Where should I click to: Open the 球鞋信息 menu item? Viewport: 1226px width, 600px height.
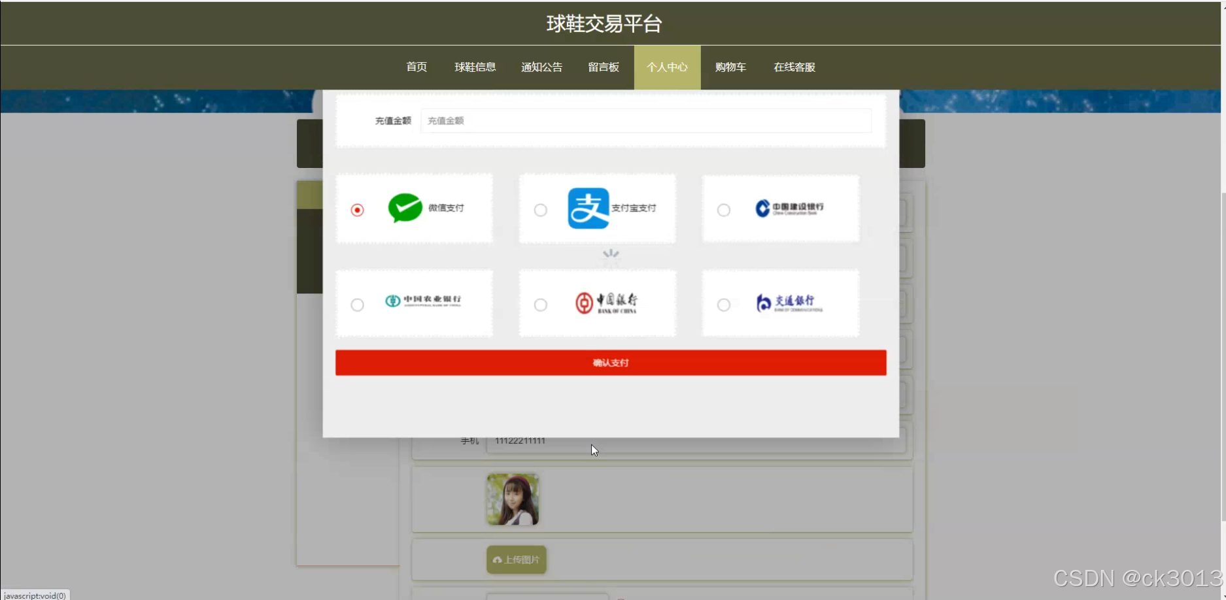coord(475,67)
